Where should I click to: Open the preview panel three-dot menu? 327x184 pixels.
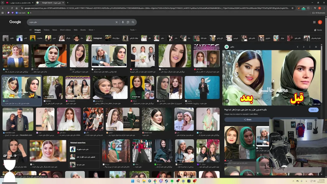[x=310, y=47]
